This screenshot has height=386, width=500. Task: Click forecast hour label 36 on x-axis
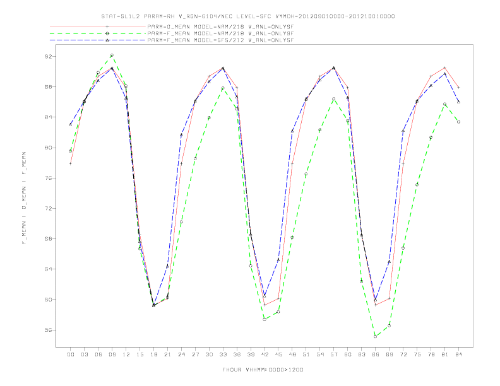(x=237, y=354)
